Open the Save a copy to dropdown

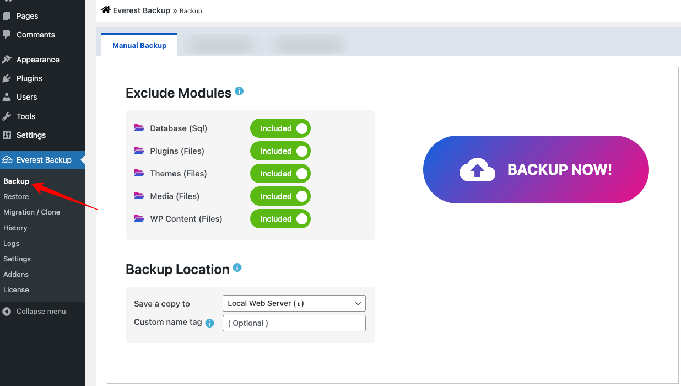coord(294,303)
